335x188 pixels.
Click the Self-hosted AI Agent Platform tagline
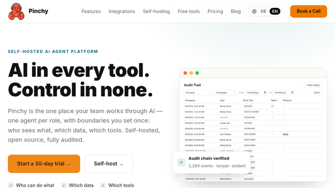click(x=53, y=51)
